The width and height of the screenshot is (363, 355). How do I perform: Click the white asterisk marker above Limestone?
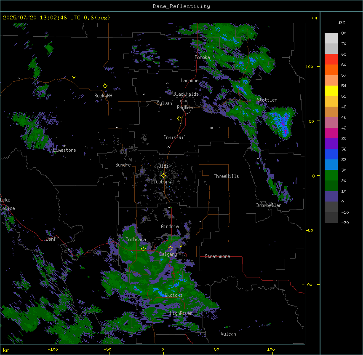point(64,146)
